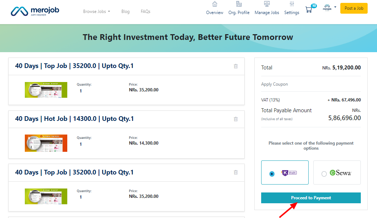Click the Manage Jobs monitor icon
Viewport: 377px width, 218px height.
tap(267, 4)
